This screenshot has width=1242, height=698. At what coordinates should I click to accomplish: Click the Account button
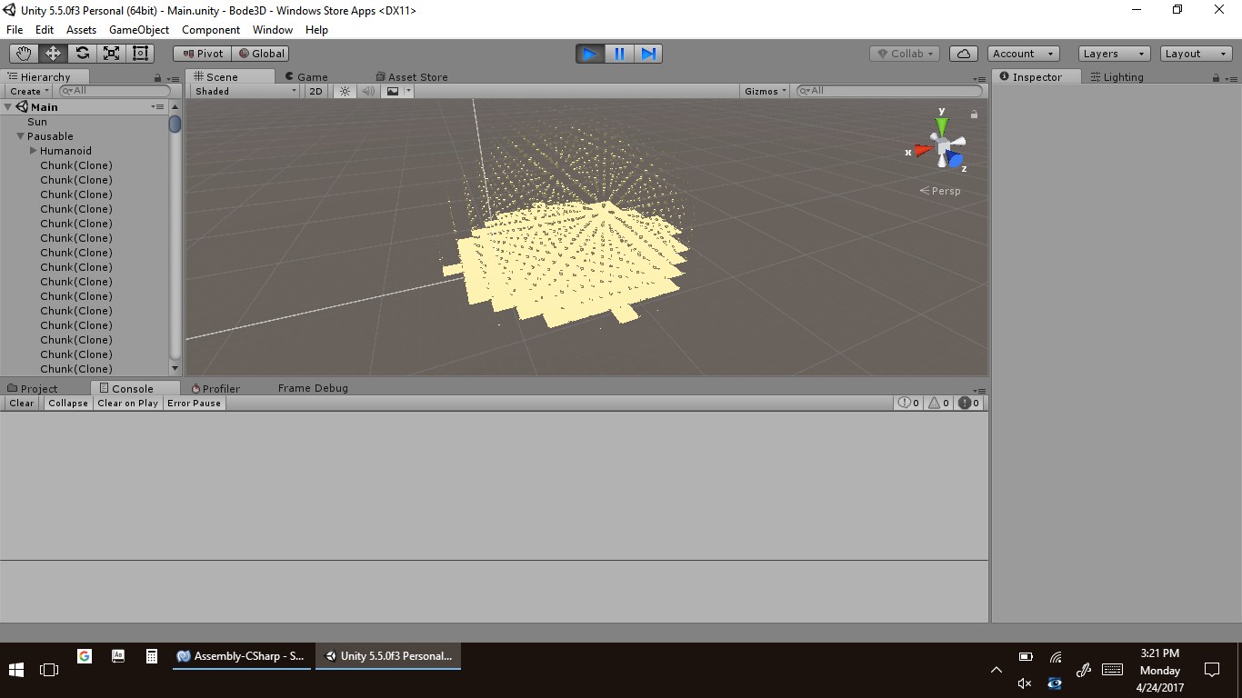coord(1024,54)
